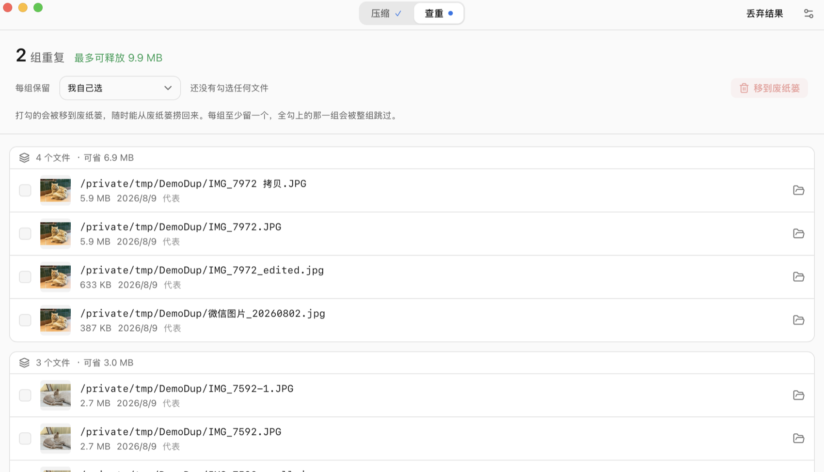
Task: Click path /private/tmp/DemoDup/IMG_7972.JPG
Action: [x=180, y=227]
